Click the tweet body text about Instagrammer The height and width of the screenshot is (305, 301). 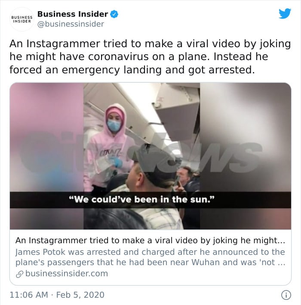click(x=150, y=57)
